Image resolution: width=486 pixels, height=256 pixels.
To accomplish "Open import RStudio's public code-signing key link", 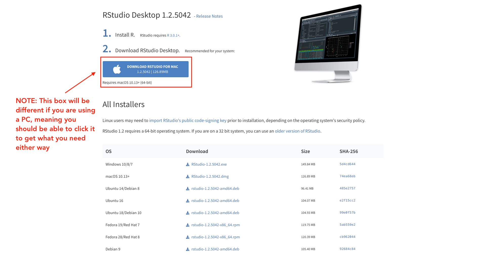I will pyautogui.click(x=188, y=120).
